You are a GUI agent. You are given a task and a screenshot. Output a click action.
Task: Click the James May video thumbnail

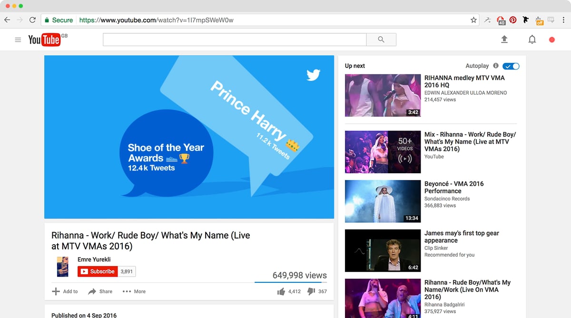[383, 251]
